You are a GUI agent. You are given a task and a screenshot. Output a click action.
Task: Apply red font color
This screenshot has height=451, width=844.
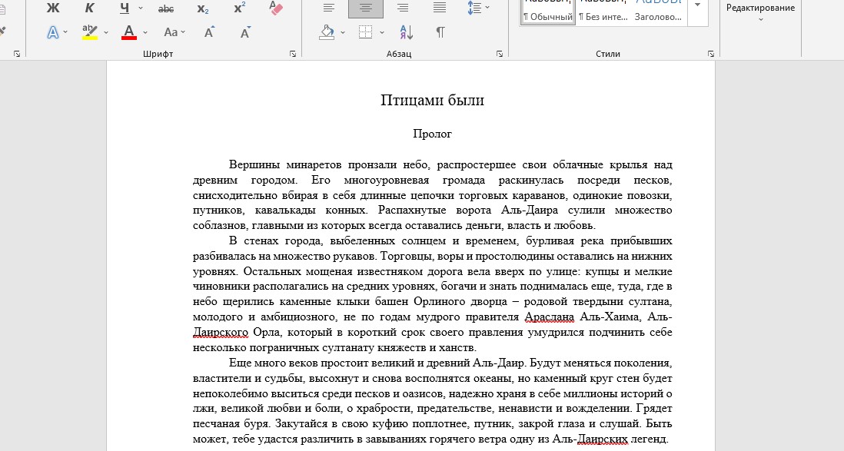click(129, 32)
